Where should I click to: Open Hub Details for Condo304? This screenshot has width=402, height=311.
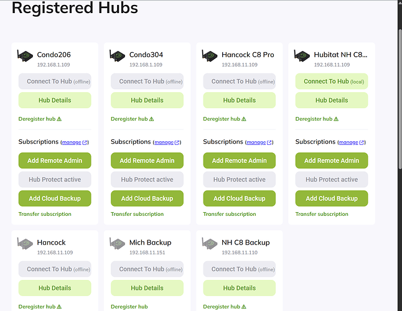[x=147, y=100]
